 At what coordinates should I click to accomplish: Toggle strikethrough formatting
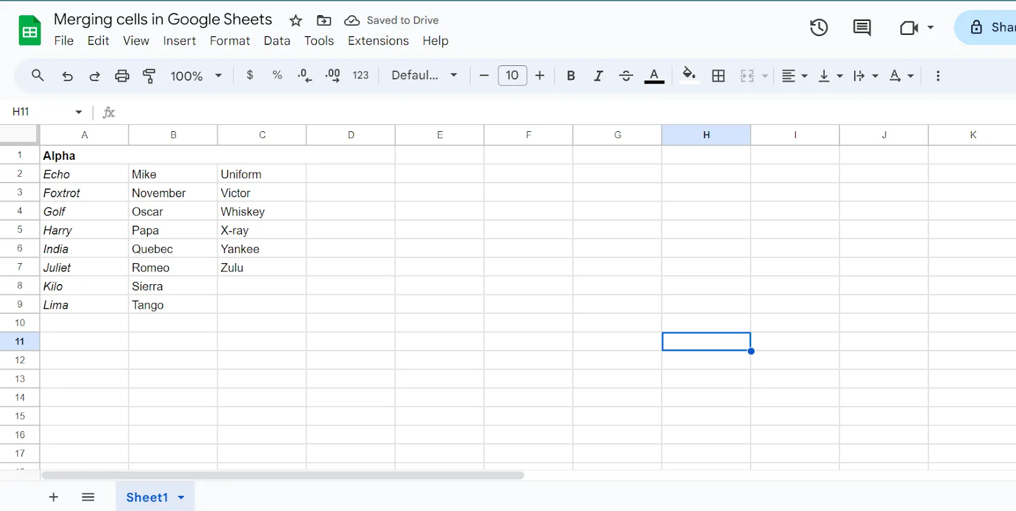point(626,76)
